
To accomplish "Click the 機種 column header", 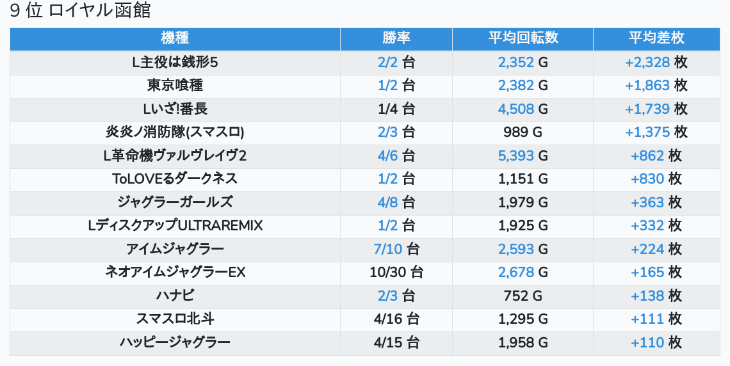I will pyautogui.click(x=175, y=38).
